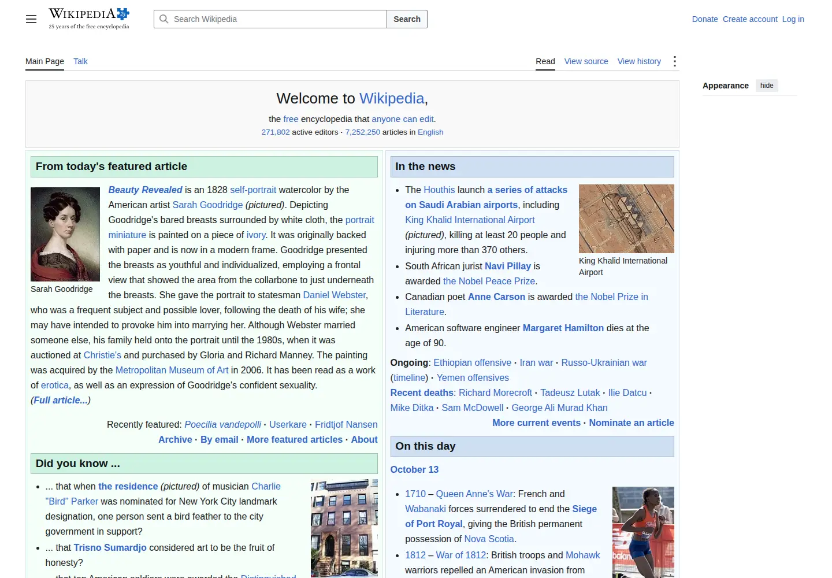This screenshot has height=578, width=832.
Task: Hide the Appearance panel
Action: pos(767,86)
